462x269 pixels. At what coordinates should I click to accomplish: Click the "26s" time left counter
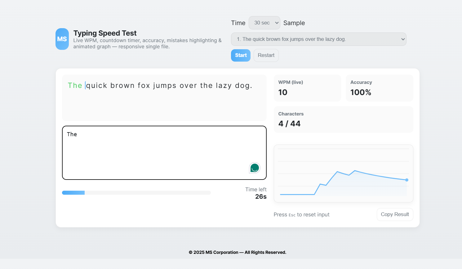click(x=260, y=197)
